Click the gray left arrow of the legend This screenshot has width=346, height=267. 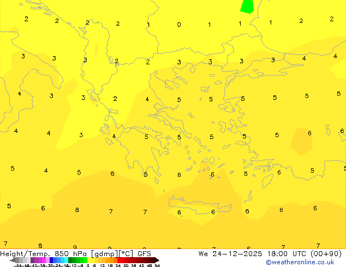tap(13, 260)
